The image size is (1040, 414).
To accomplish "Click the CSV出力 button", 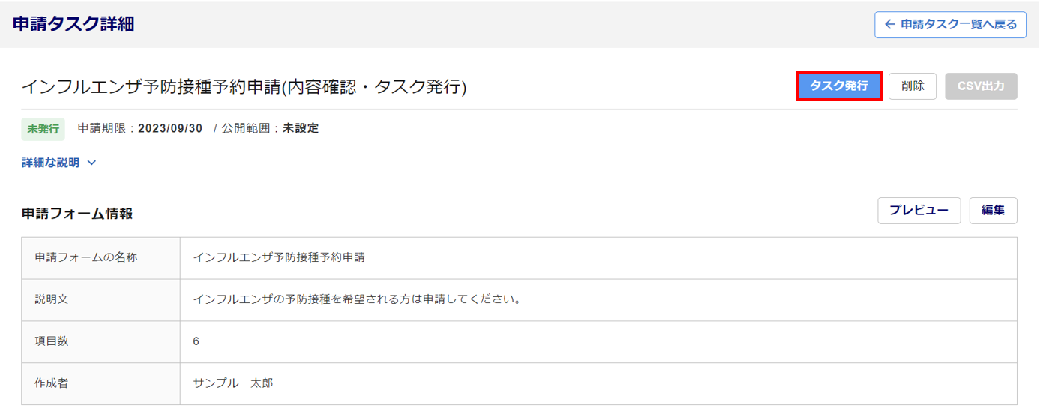I will (981, 86).
